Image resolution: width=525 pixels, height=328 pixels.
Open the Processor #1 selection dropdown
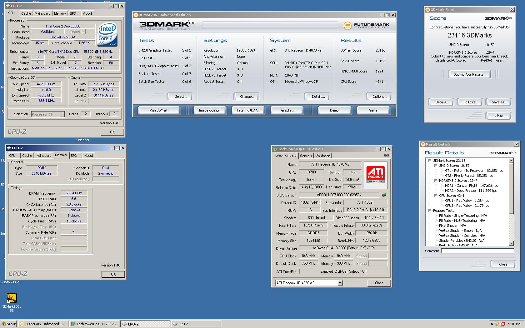[62, 114]
